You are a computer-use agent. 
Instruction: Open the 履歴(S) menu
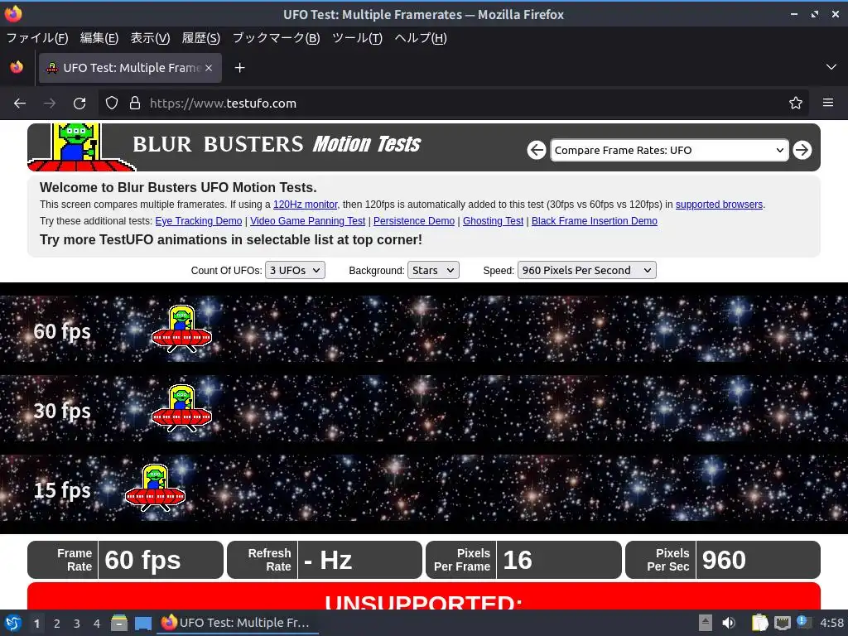(200, 38)
